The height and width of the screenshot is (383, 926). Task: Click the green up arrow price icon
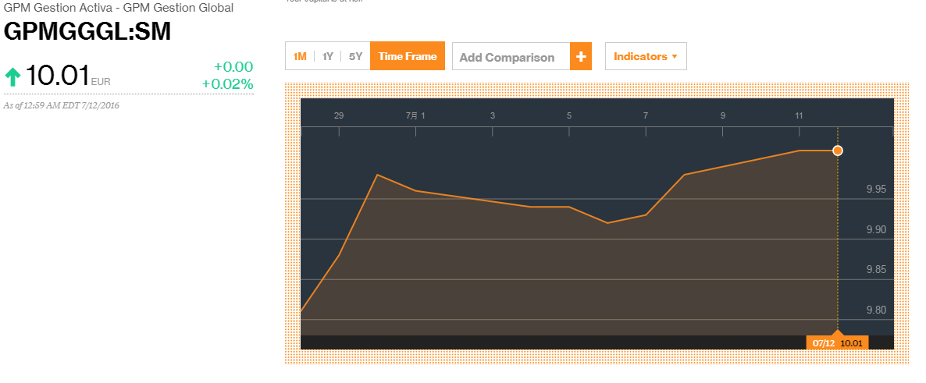tap(12, 76)
